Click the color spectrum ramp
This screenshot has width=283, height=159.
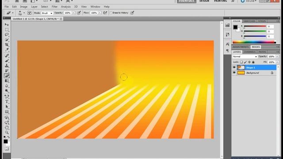pyautogui.click(x=254, y=42)
